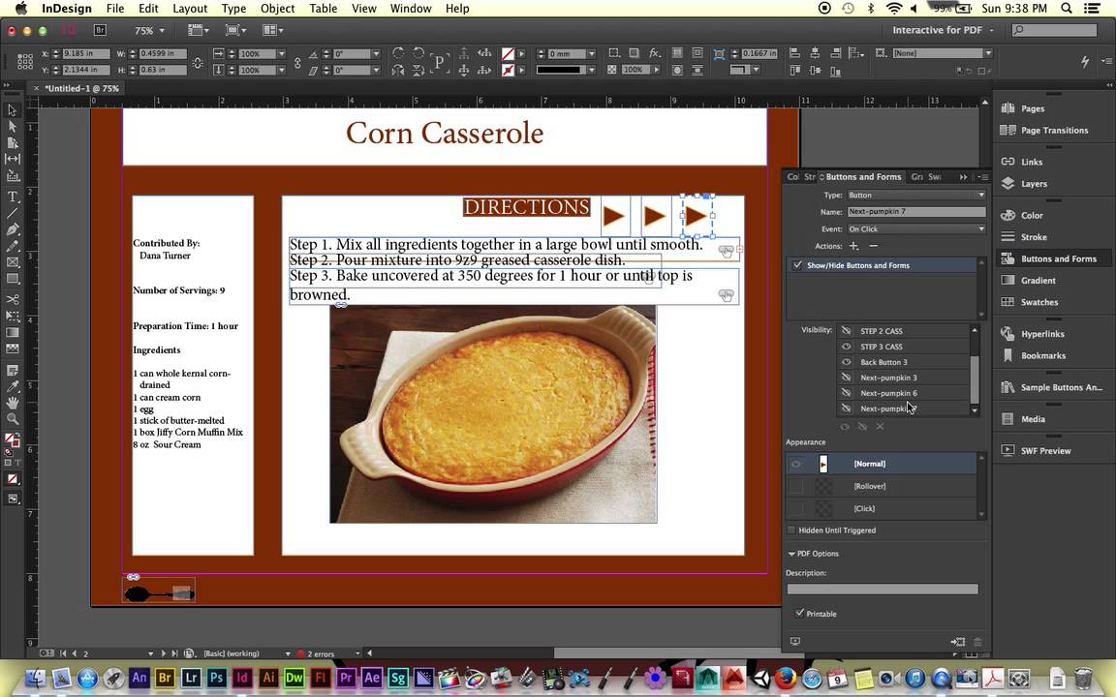The image size is (1116, 697).
Task: Open the stroke weight 0 mm dropdown
Action: [x=591, y=53]
